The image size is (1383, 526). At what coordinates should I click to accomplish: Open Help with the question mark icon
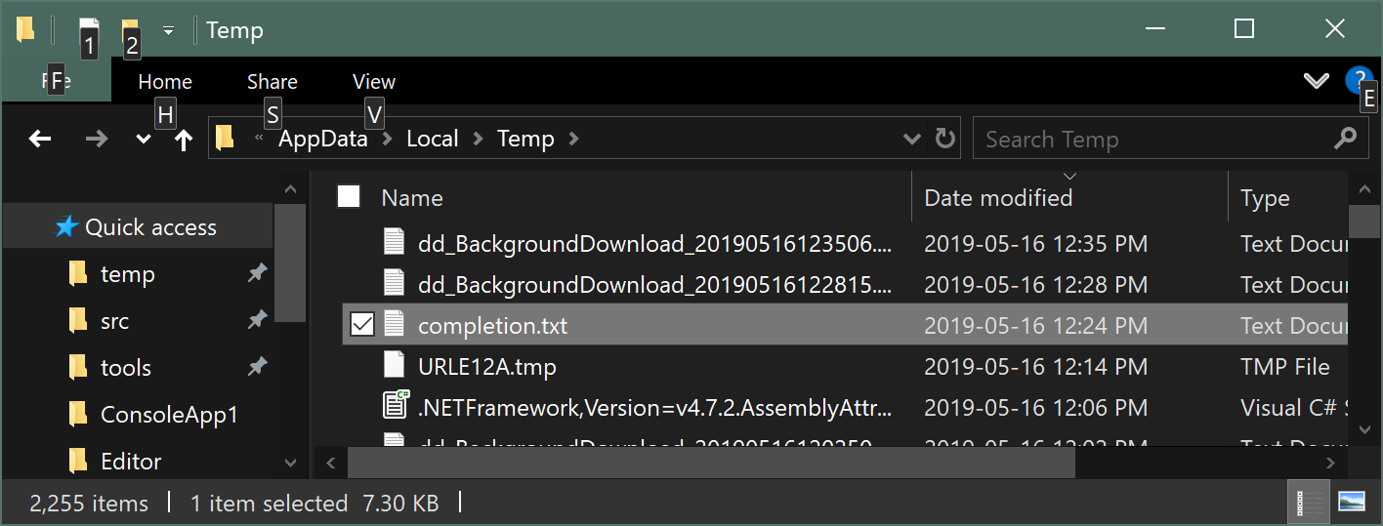coord(1359,80)
